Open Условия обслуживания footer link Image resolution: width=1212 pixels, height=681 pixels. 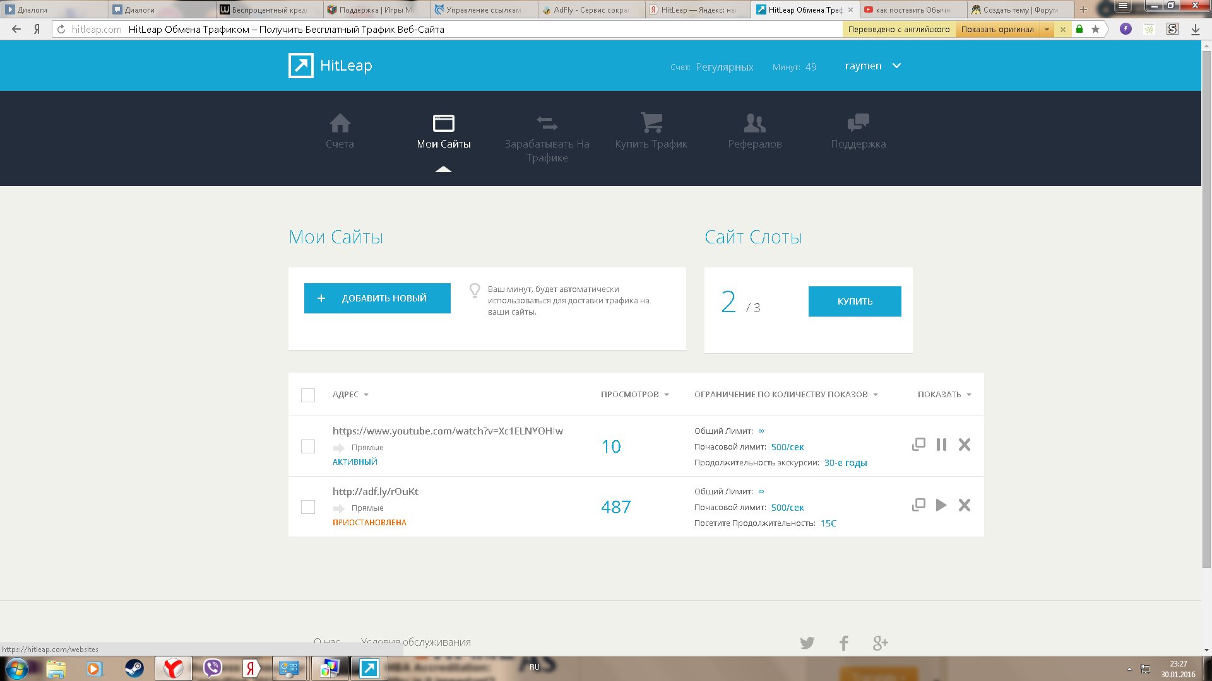(x=416, y=642)
